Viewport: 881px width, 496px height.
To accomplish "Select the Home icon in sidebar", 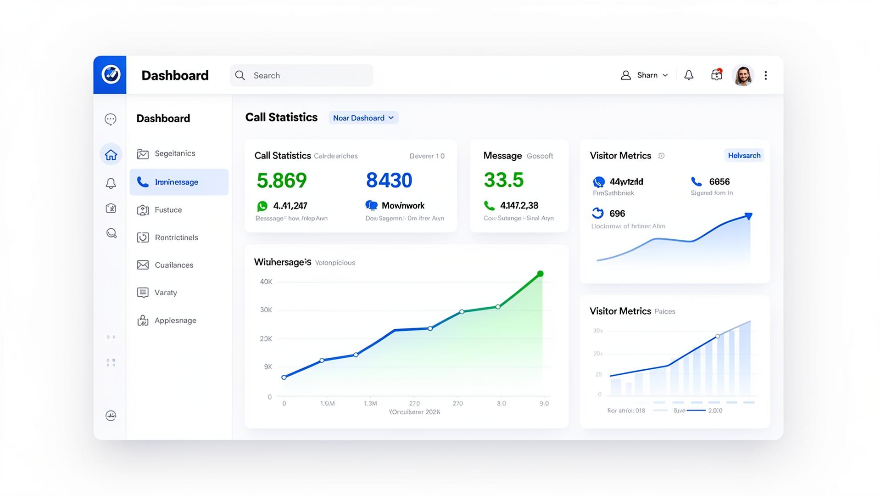I will pos(111,155).
